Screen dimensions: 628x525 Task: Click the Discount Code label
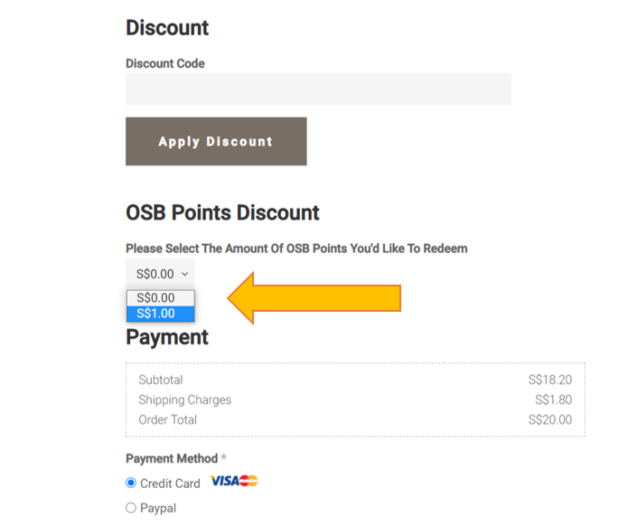tap(165, 63)
